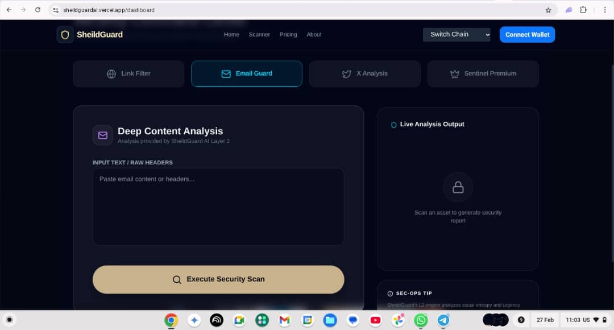Click the 'Live Analysis Output' heading
Image resolution: width=614 pixels, height=330 pixels.
(x=432, y=124)
